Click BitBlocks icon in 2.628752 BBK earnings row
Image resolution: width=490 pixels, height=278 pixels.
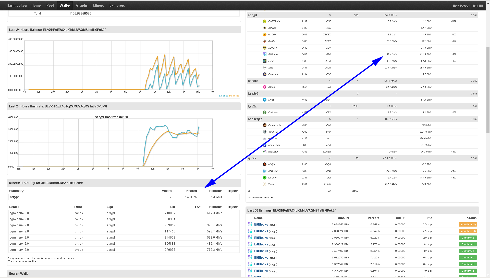tap(250, 224)
